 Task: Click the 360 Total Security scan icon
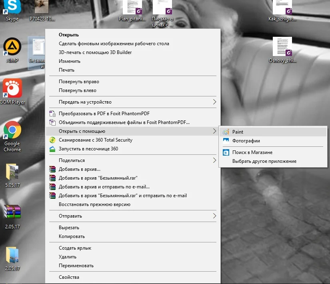coord(52,140)
